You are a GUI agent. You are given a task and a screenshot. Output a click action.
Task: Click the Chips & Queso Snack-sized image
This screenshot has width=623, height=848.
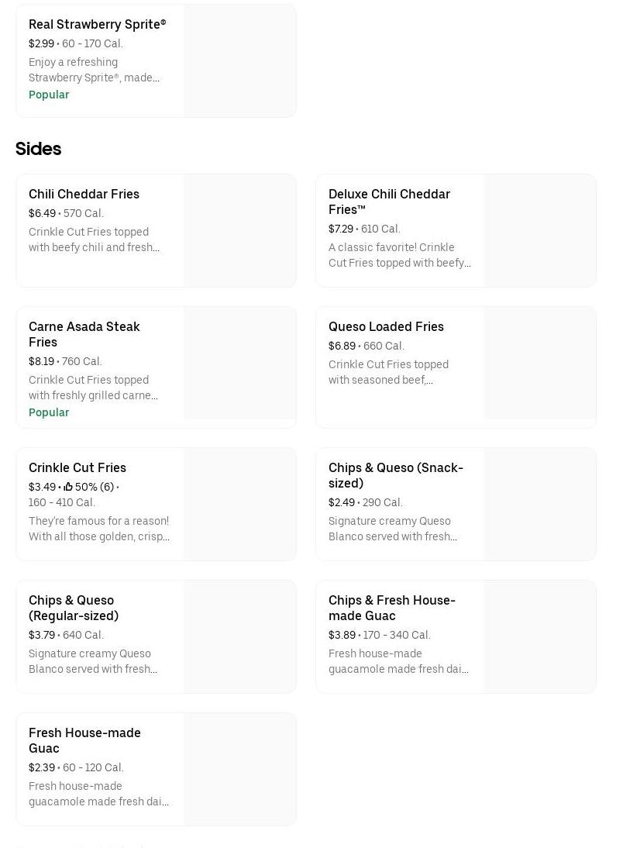539,504
